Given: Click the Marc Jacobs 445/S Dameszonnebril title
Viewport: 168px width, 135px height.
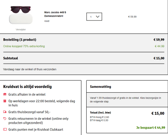Looking at the screenshot, I should [x=55, y=14].
